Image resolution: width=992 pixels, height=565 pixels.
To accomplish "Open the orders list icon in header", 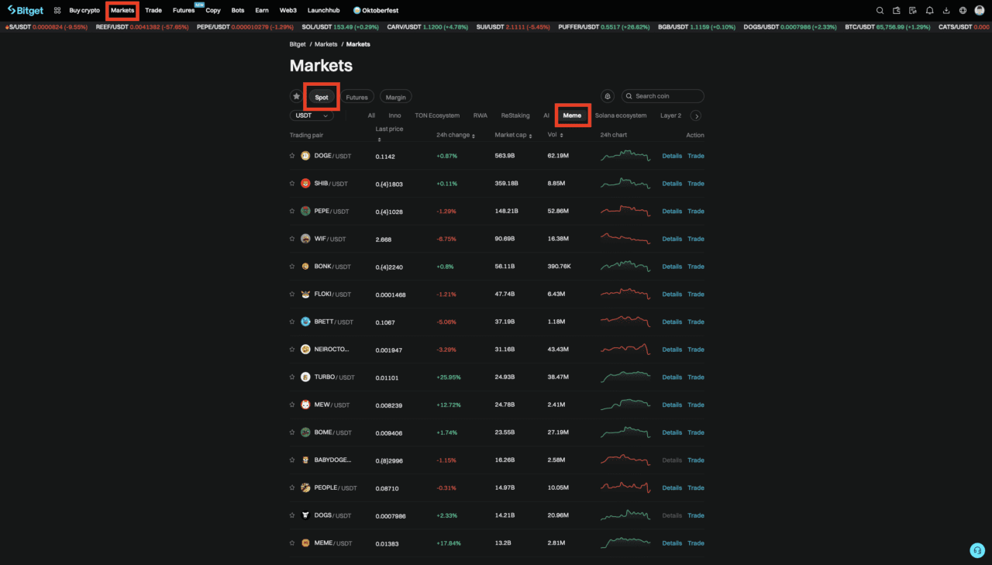I will tap(913, 11).
